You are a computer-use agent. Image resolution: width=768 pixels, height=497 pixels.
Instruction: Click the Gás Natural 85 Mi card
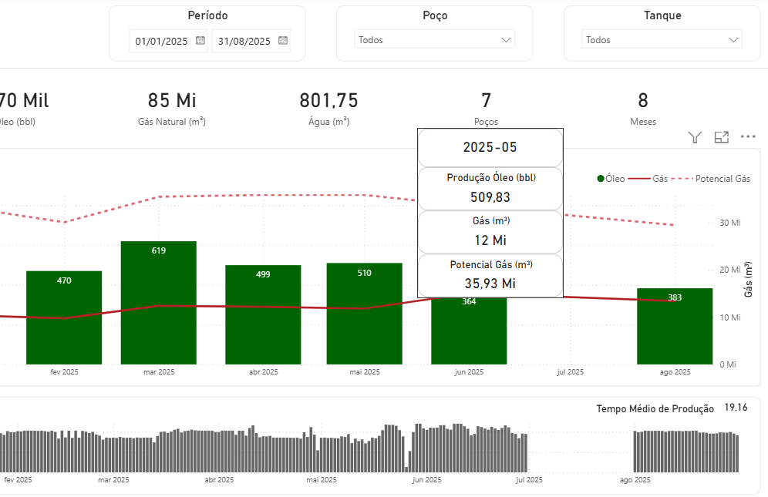[172, 108]
